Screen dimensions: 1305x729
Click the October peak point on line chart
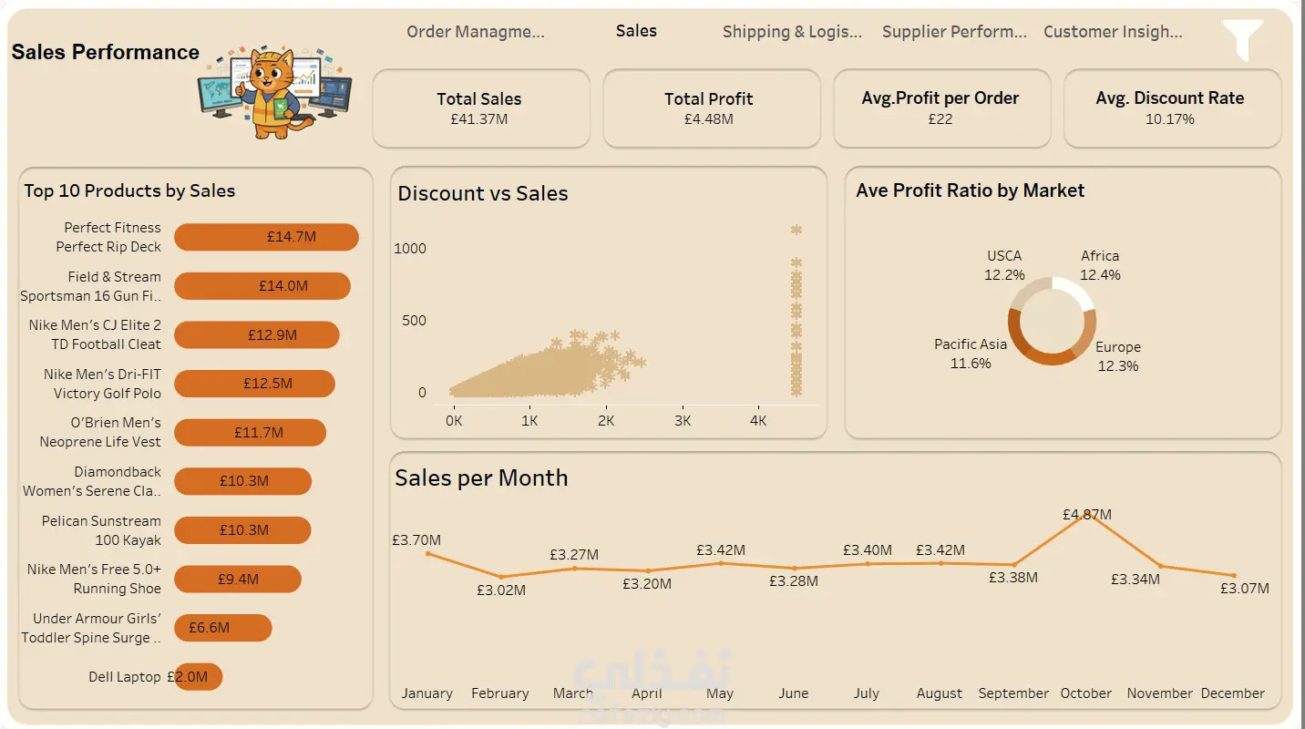point(1086,516)
